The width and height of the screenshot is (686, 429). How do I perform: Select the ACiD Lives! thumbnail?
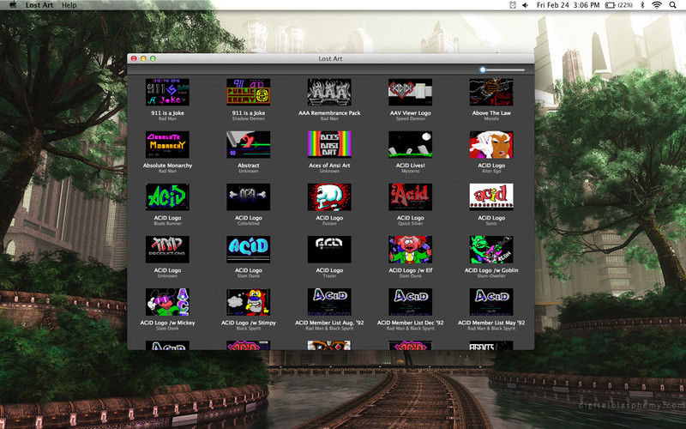point(410,144)
